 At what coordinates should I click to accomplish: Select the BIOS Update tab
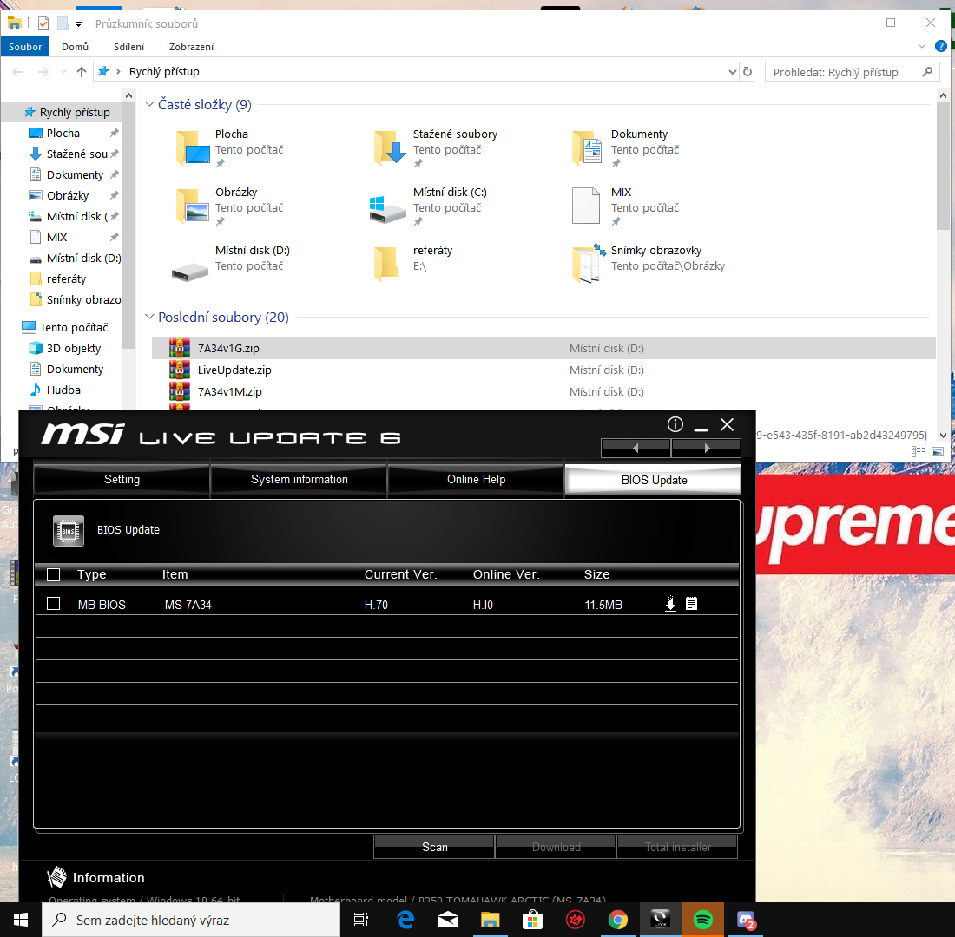654,480
